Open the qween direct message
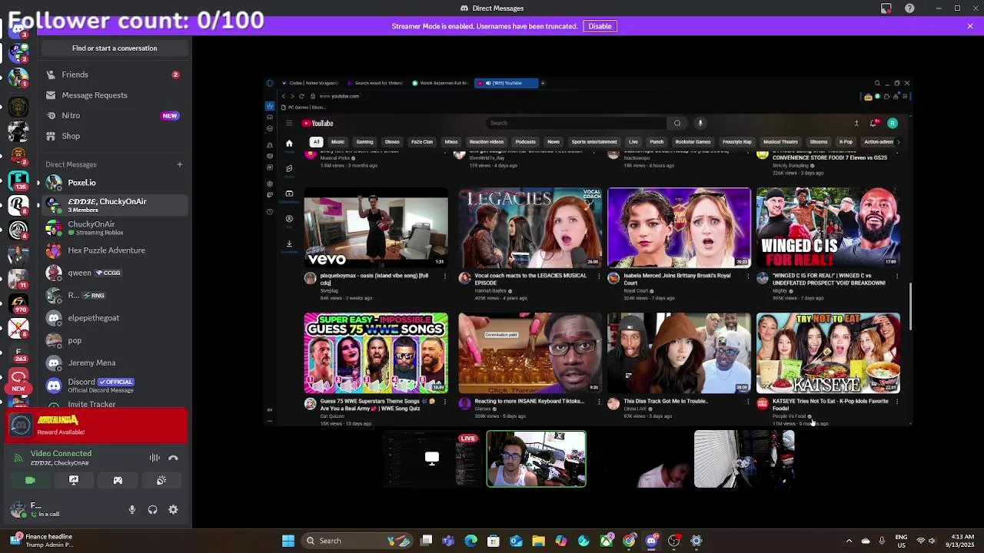984x553 pixels. [x=115, y=273]
